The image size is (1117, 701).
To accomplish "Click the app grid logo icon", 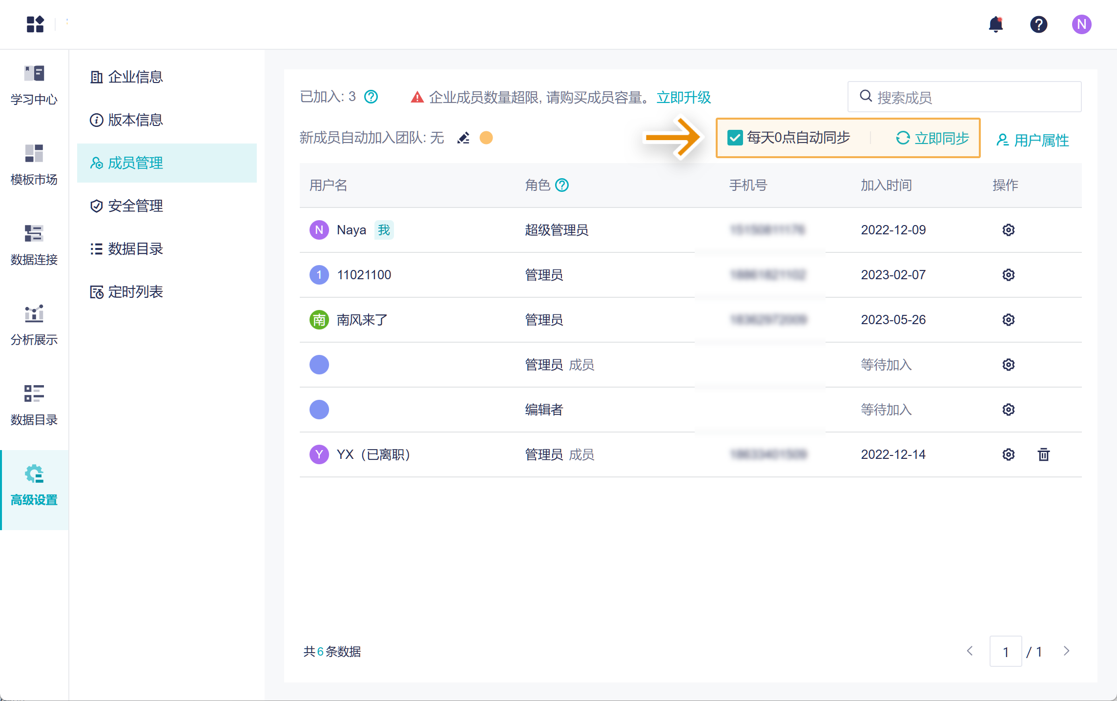I will pyautogui.click(x=35, y=24).
